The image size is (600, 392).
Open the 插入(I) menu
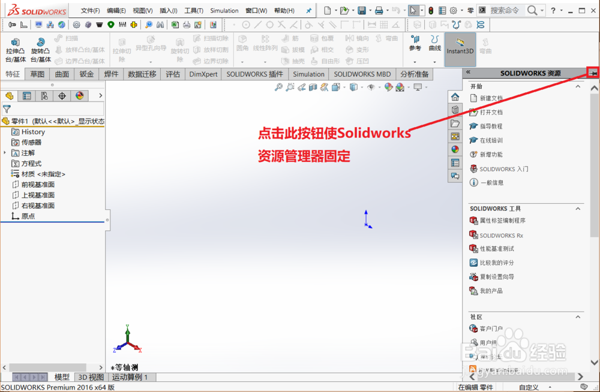169,11
